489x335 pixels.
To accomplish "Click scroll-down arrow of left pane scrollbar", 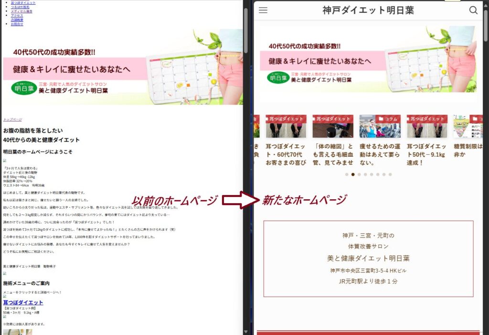I will [246, 331].
